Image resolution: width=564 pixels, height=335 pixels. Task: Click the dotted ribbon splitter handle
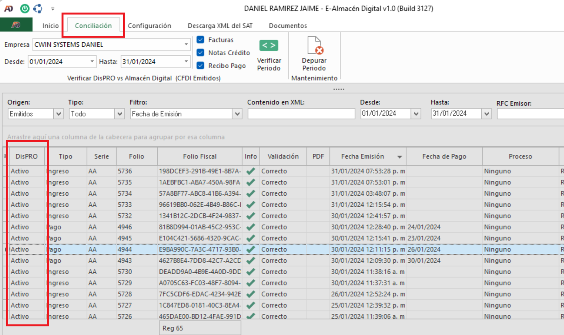[339, 89]
